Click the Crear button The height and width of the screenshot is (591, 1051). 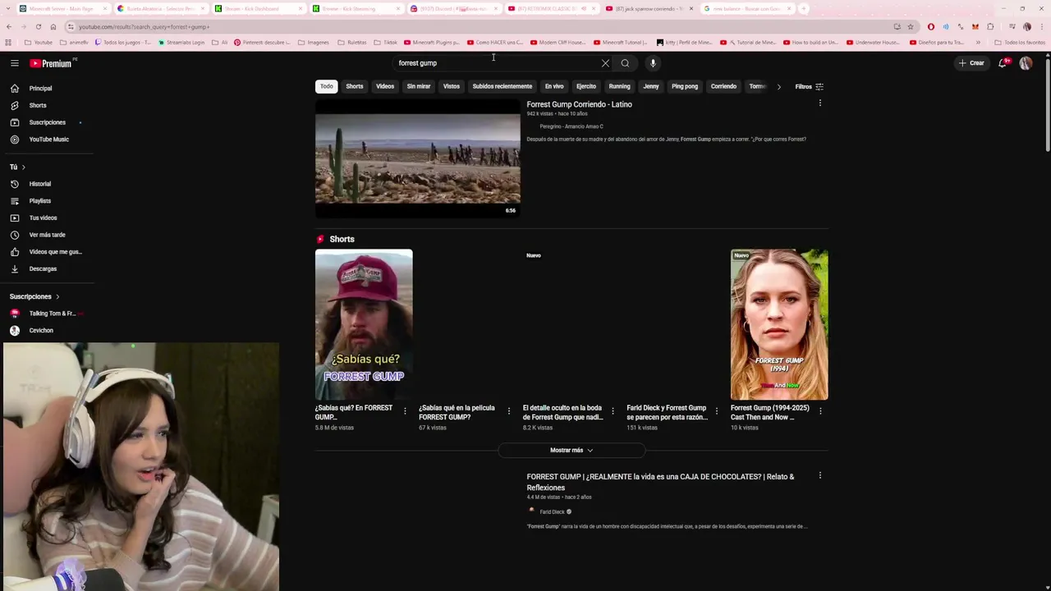click(x=971, y=63)
